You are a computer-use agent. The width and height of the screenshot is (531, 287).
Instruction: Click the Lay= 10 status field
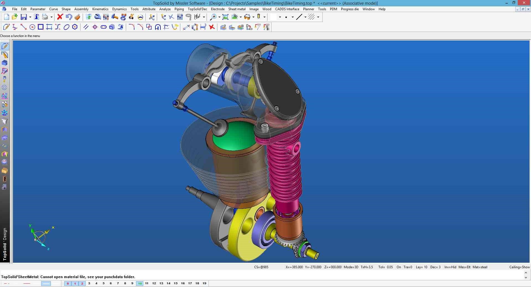(x=421, y=267)
